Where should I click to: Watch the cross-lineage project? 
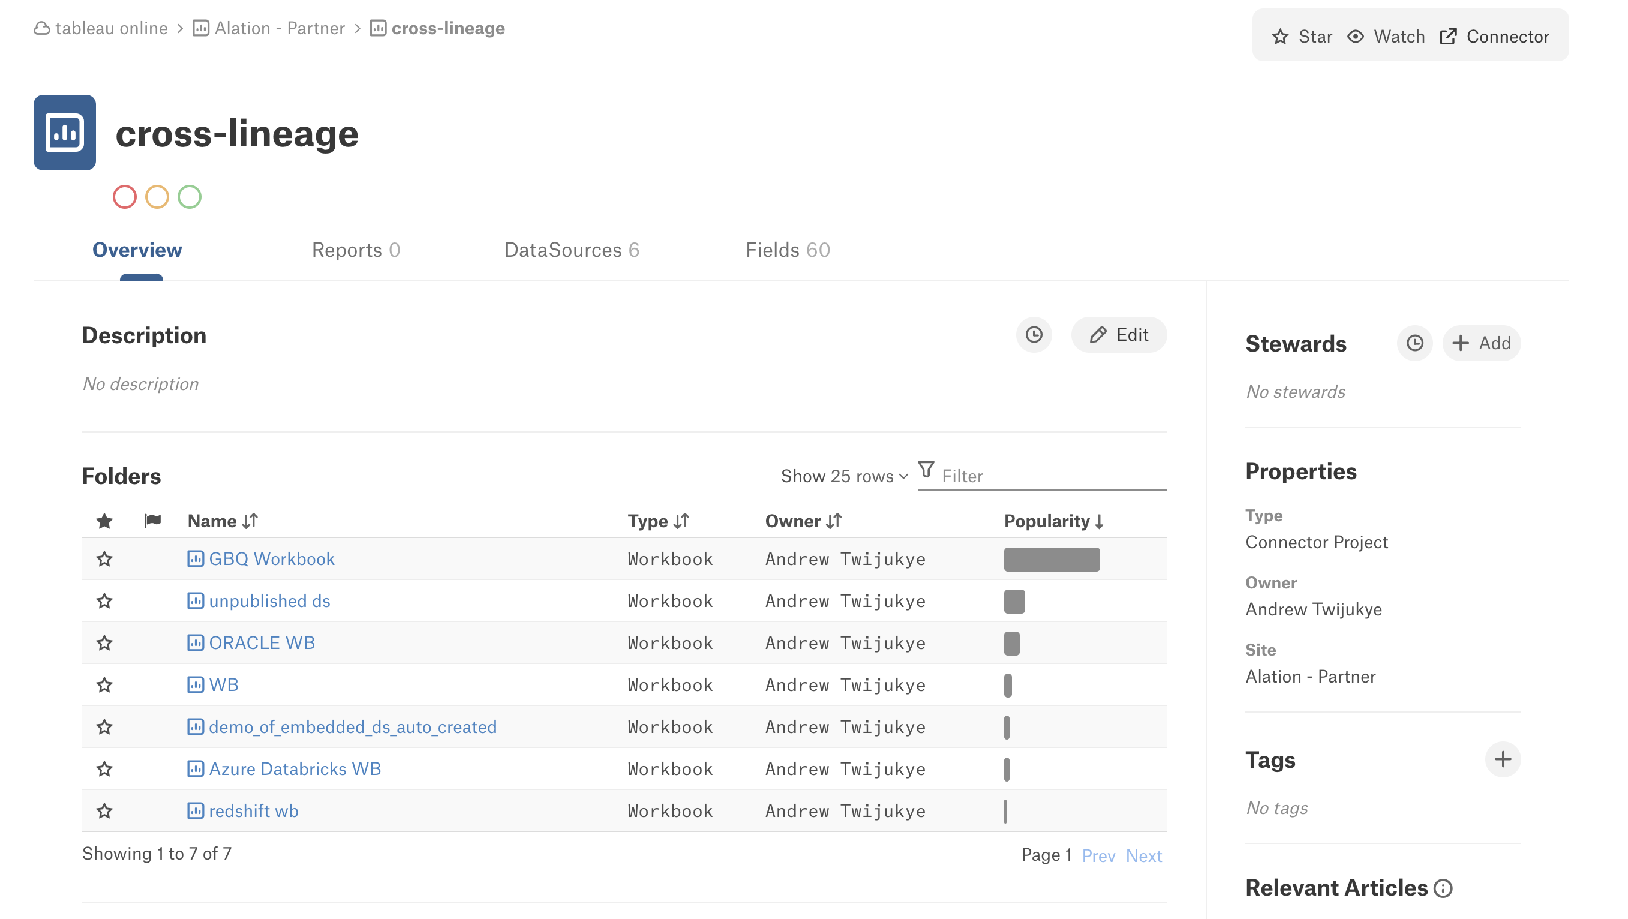pyautogui.click(x=1386, y=36)
